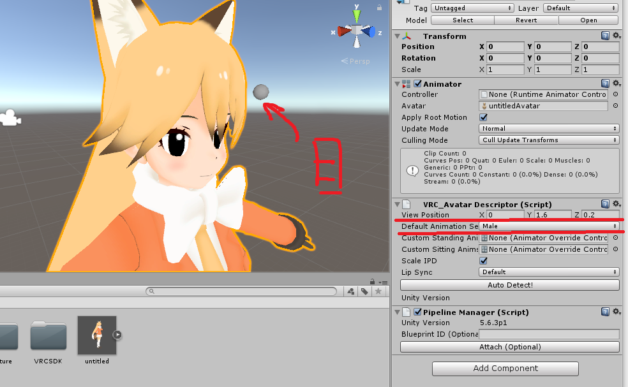Click the favorites star icon
Screen dimensions: 628x387
378,291
